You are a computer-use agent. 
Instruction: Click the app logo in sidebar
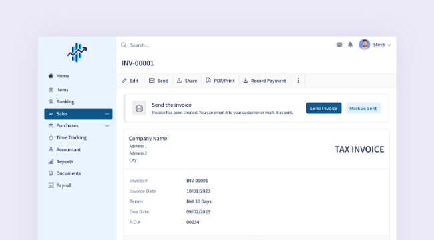77,52
